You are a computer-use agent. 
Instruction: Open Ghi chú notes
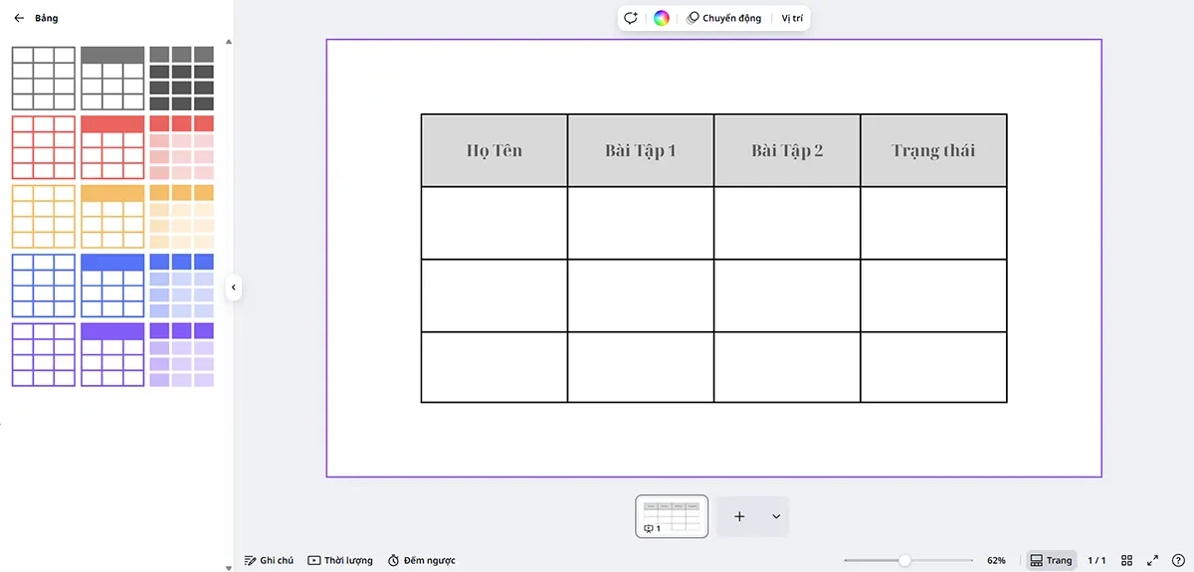270,560
